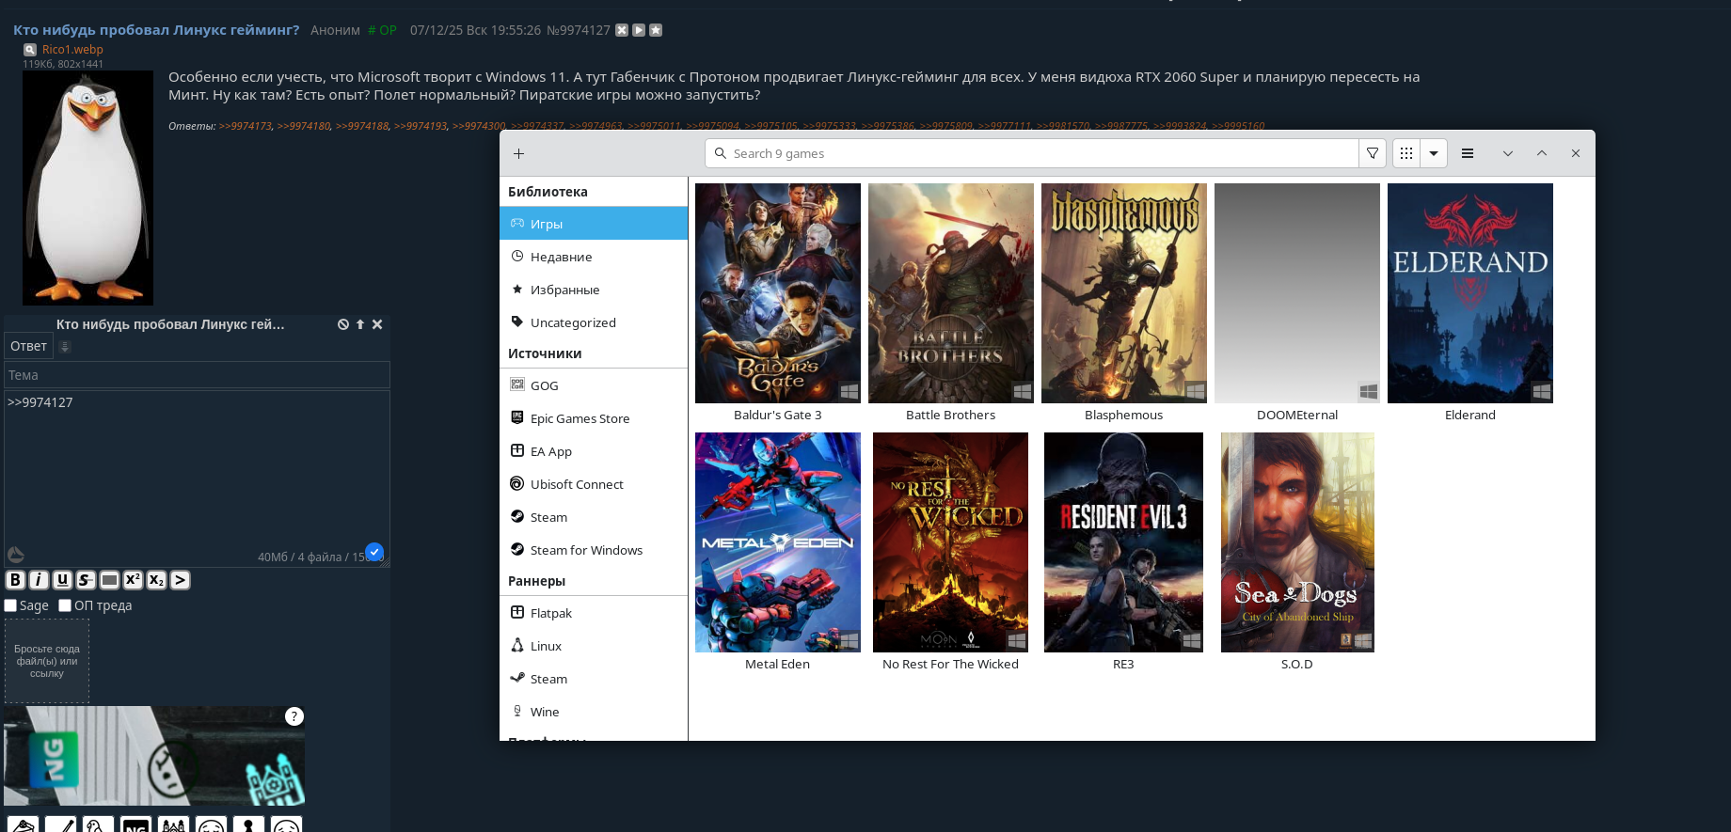Screen dimensions: 1731x832
Task: Select the Uncategorized category
Action: click(594, 322)
